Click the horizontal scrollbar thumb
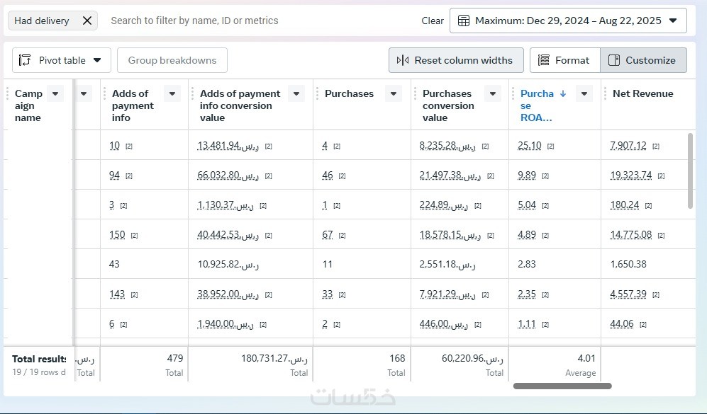 pyautogui.click(x=562, y=386)
